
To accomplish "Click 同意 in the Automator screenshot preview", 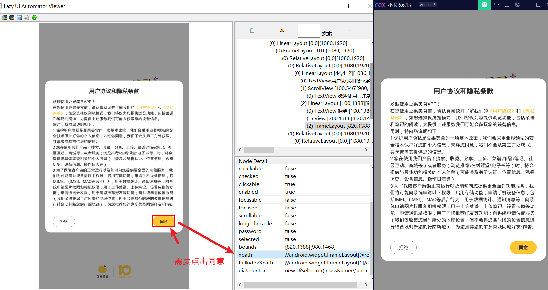I will [x=164, y=221].
